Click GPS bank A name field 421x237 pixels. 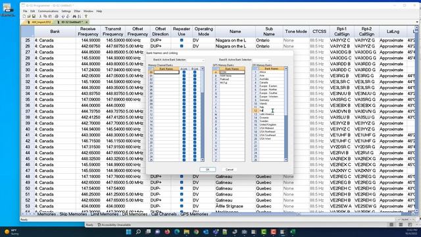232,72
